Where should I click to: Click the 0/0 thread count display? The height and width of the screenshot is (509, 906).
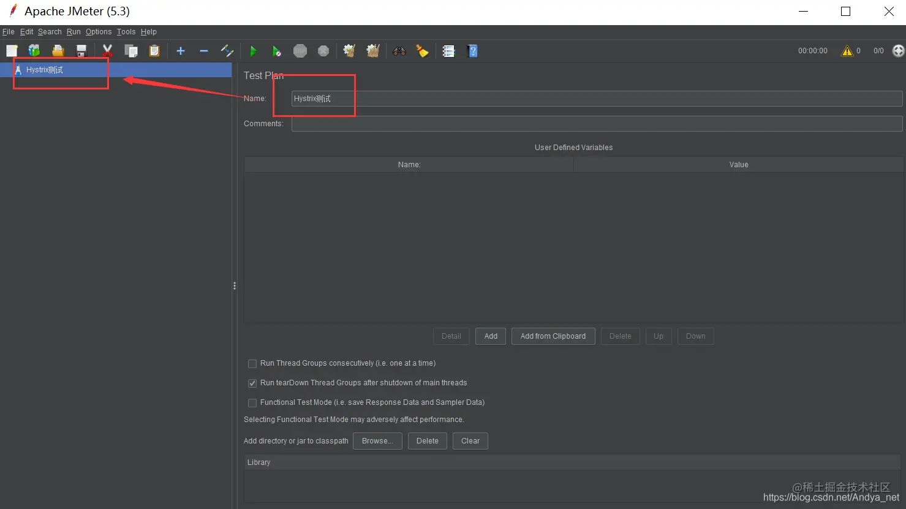(878, 51)
